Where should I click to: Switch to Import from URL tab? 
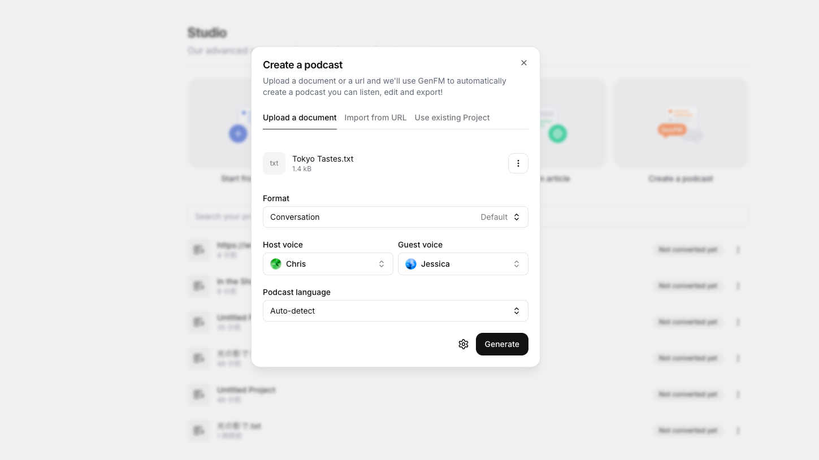point(375,118)
